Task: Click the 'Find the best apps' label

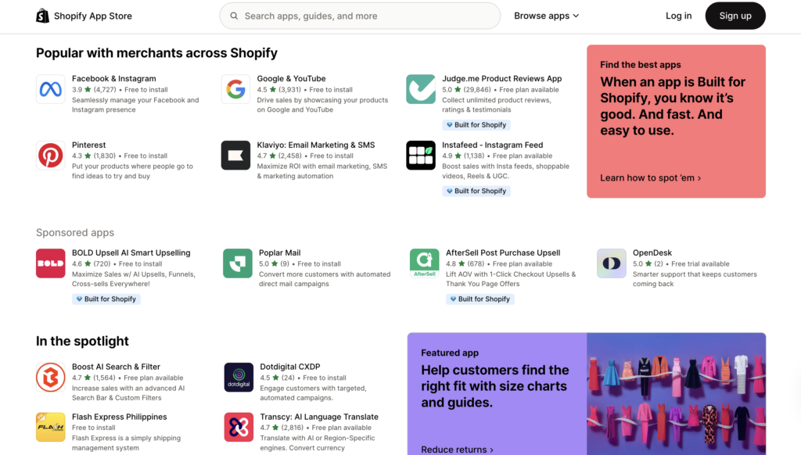Action: point(641,65)
